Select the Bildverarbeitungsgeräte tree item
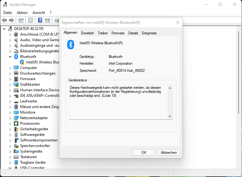The width and height of the screenshot is (242, 177). coord(40,51)
